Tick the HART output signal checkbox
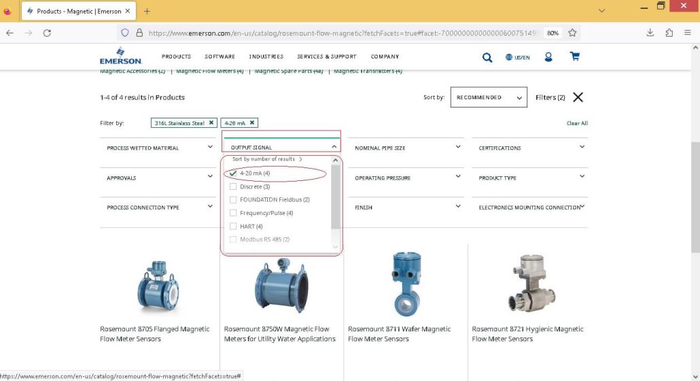The width and height of the screenshot is (700, 381). [233, 227]
